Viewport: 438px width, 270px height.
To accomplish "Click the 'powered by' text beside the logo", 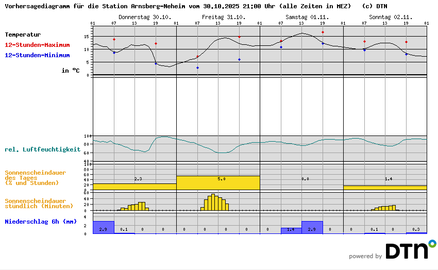I will click(x=365, y=256).
